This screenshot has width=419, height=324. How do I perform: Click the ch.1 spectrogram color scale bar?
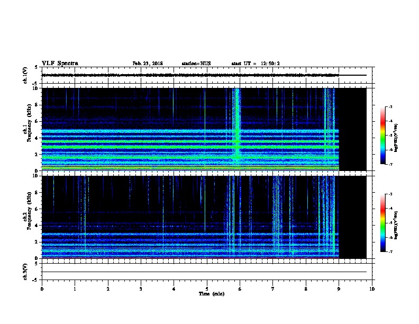(382, 136)
